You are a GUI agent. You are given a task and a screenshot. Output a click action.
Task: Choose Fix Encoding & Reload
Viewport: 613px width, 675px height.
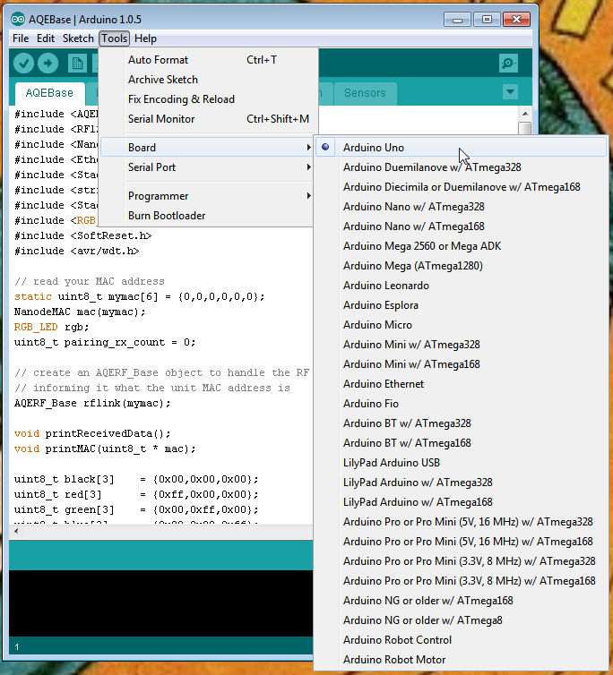209,99
